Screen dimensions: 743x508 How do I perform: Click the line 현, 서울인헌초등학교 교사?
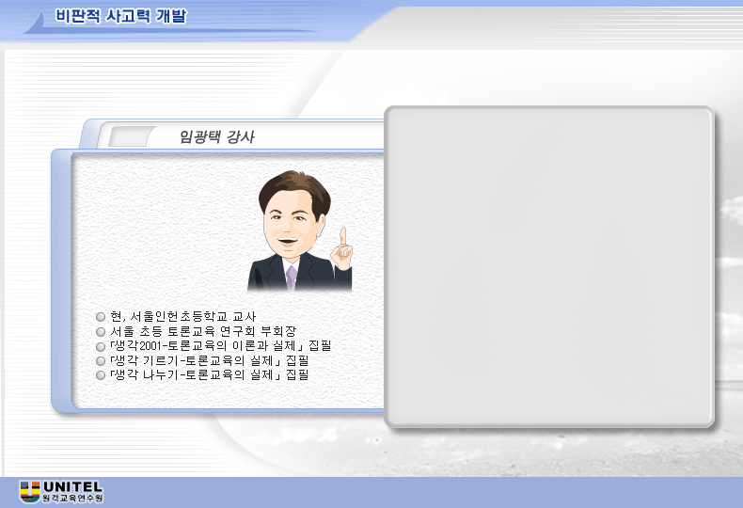[182, 316]
